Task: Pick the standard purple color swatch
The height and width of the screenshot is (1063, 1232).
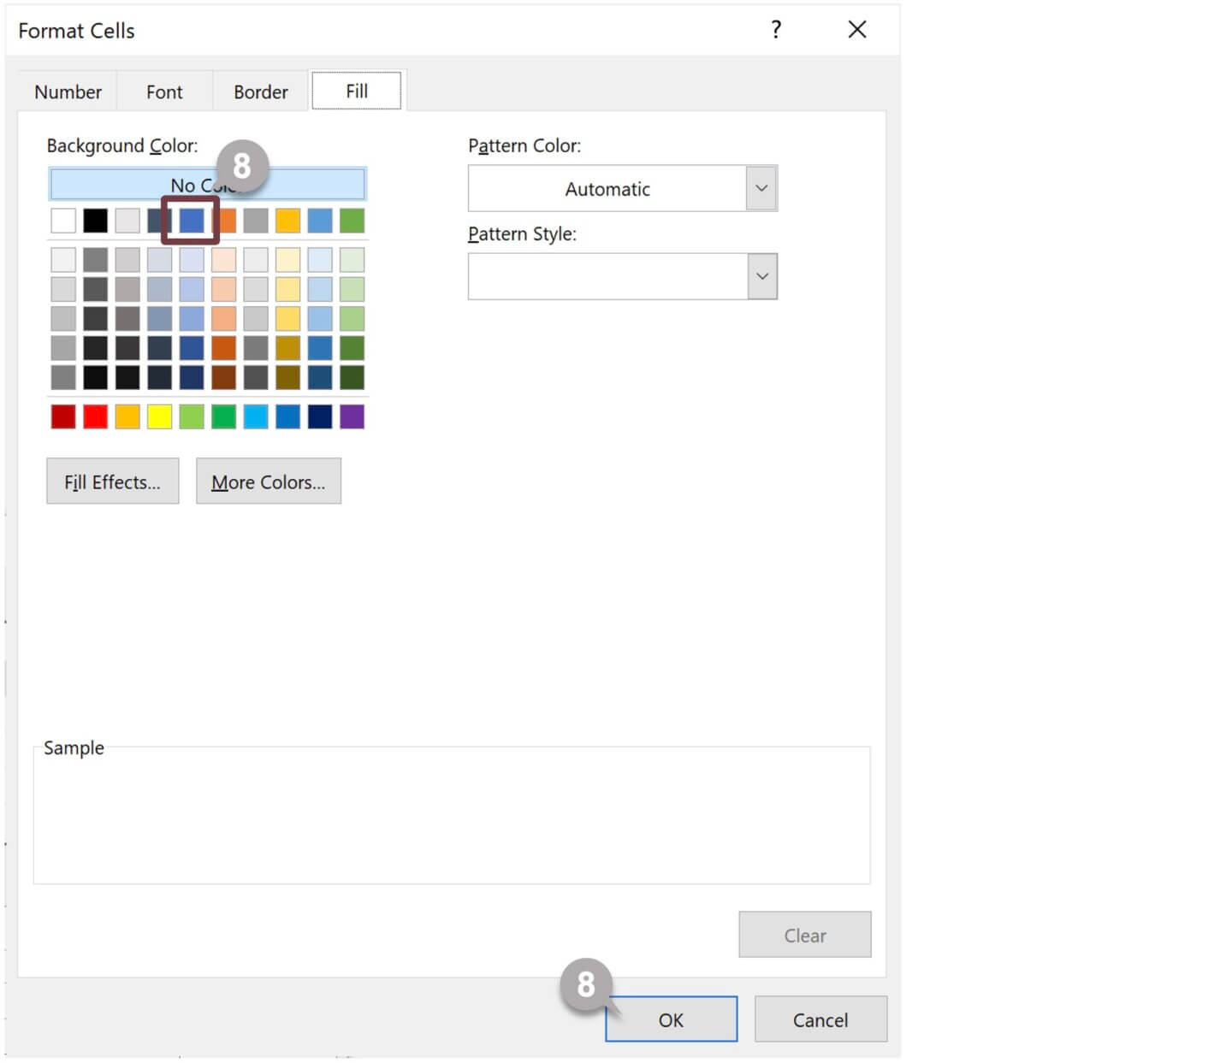Action: point(352,416)
